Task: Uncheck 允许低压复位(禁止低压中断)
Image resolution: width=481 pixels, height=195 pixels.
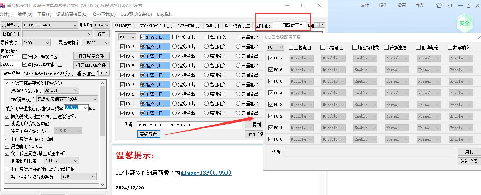Action: pyautogui.click(x=7, y=153)
